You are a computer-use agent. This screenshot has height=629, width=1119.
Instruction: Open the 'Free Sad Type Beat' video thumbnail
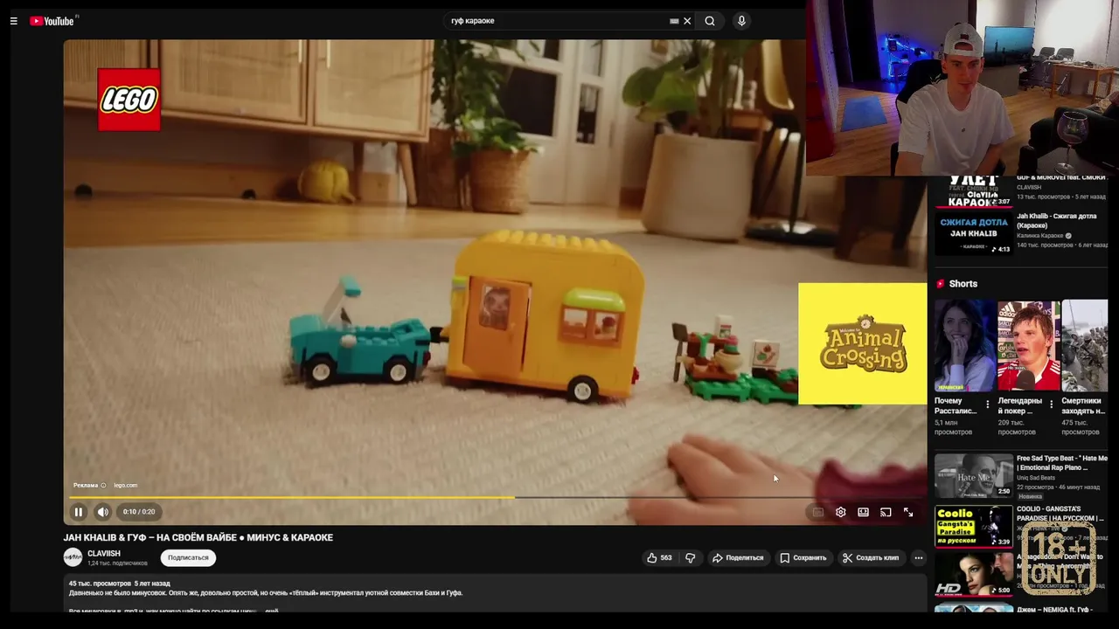pos(974,476)
